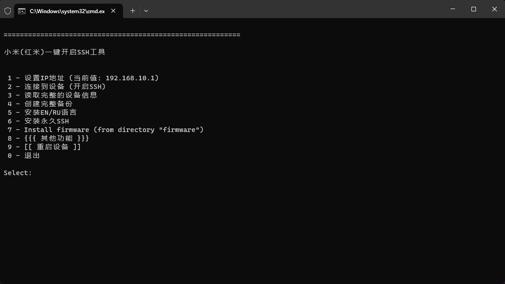Select the C:\Windows\system32\cmd.exe tab
Image resolution: width=505 pixels, height=284 pixels.
(x=67, y=11)
